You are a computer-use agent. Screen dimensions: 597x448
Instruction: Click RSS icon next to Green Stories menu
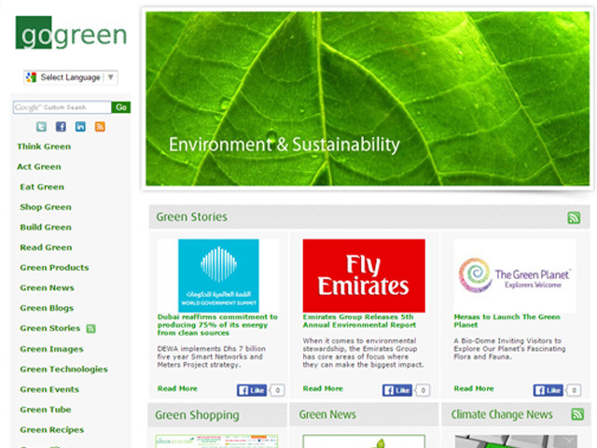click(x=91, y=329)
